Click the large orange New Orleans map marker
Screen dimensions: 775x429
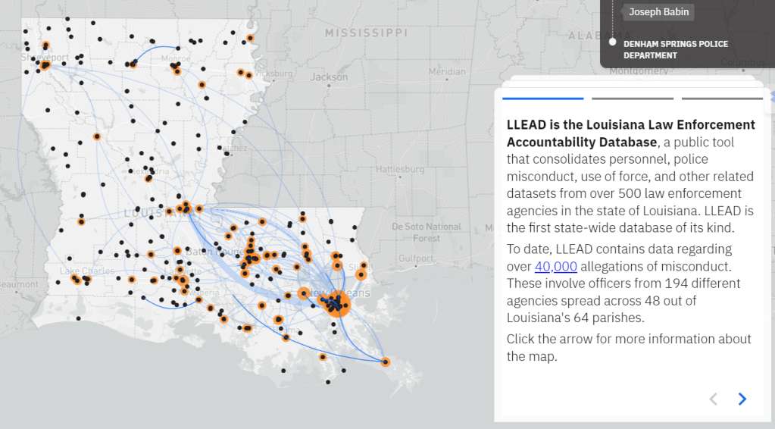[x=338, y=305]
